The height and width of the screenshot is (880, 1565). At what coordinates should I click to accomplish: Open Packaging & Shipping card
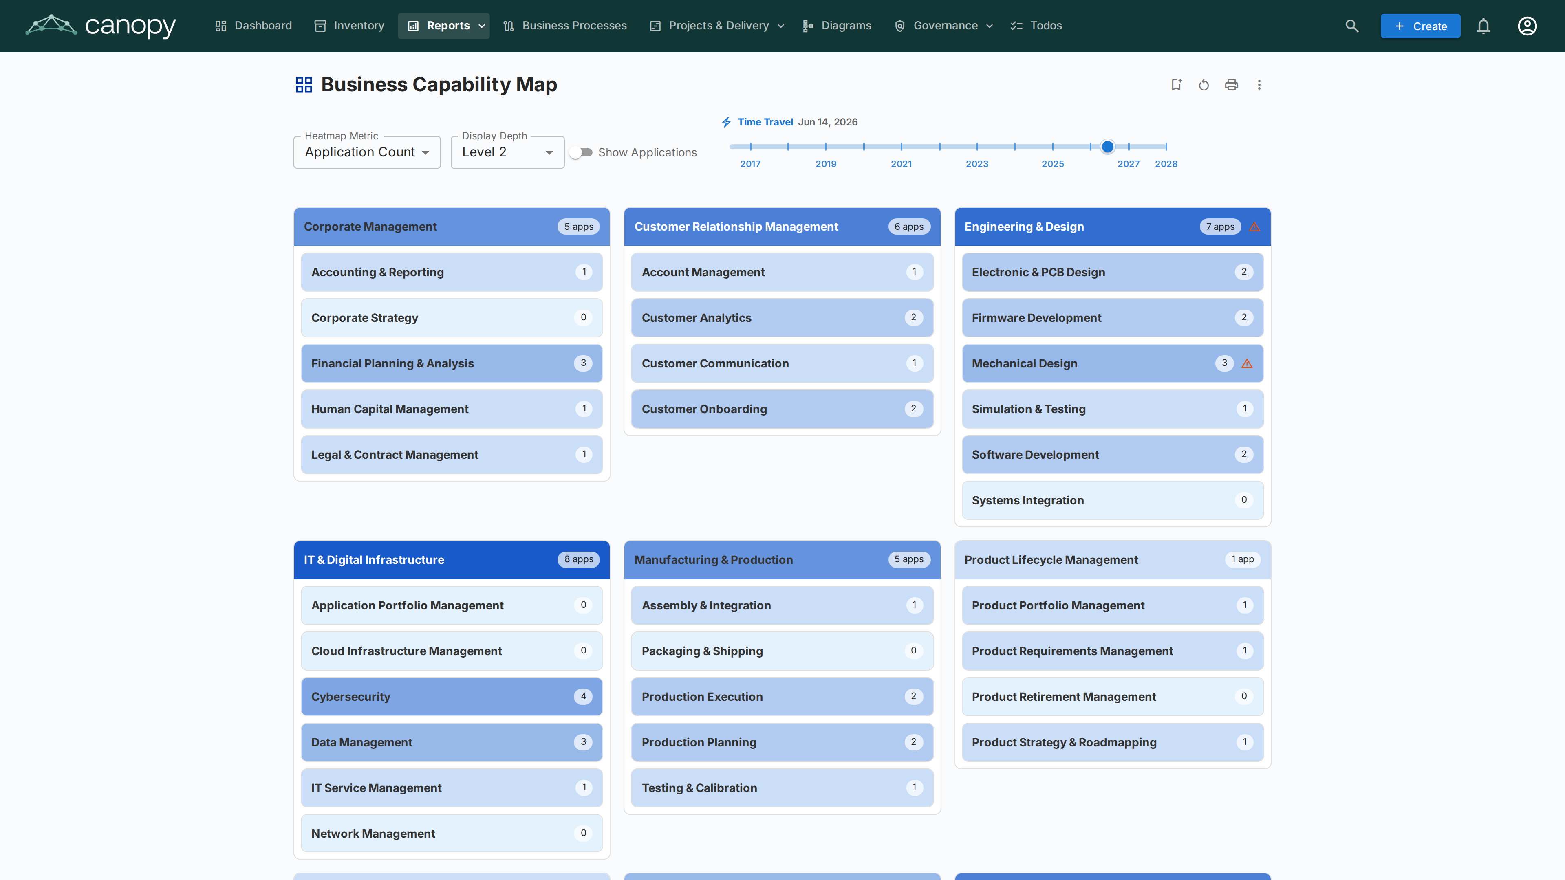tap(782, 651)
